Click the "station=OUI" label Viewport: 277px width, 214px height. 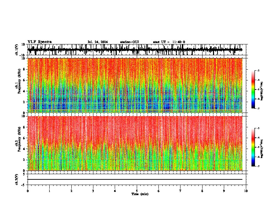pos(129,42)
